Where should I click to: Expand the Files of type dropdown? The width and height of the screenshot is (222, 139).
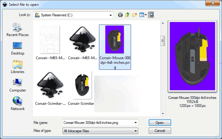135,131
